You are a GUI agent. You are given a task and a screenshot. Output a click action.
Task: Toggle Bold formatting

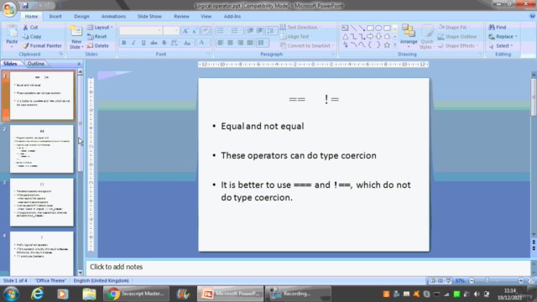124,43
